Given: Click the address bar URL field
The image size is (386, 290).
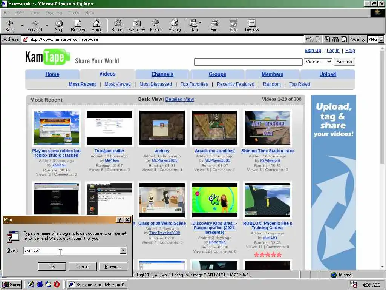Looking at the screenshot, I should [162, 39].
